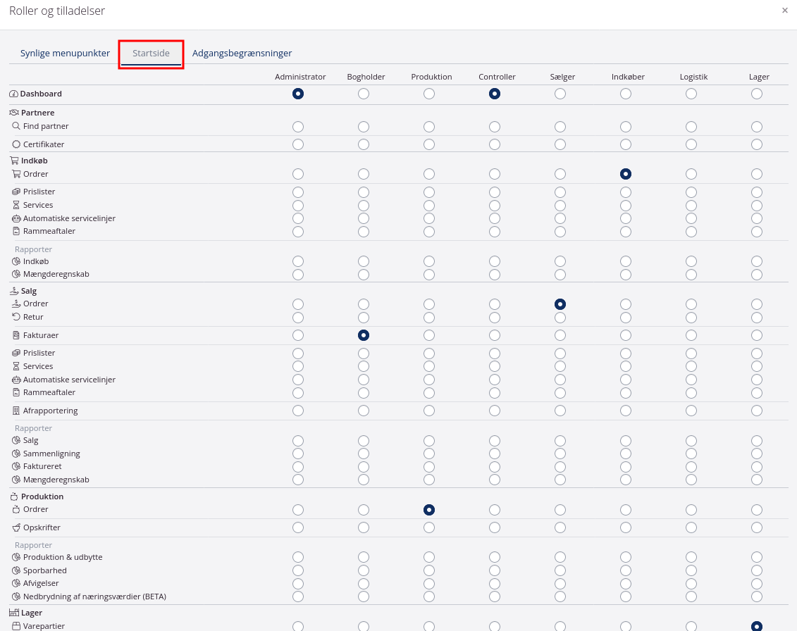The height and width of the screenshot is (631, 797).
Task: Set Find partner for Sælger role
Action: (560, 127)
